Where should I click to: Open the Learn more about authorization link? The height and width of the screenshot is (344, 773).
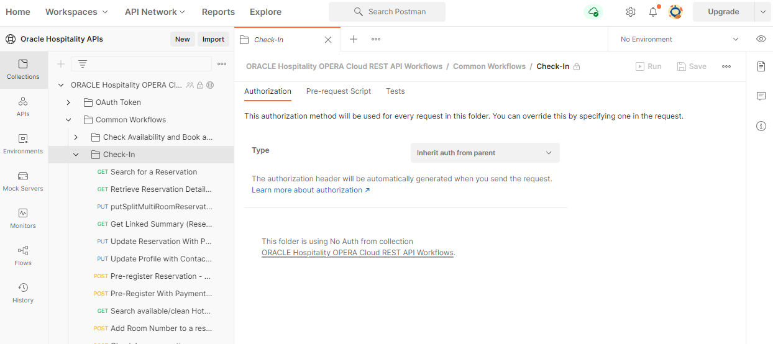[310, 190]
